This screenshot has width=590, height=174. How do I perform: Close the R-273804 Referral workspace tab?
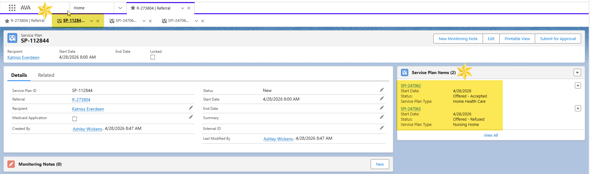pyautogui.click(x=189, y=8)
